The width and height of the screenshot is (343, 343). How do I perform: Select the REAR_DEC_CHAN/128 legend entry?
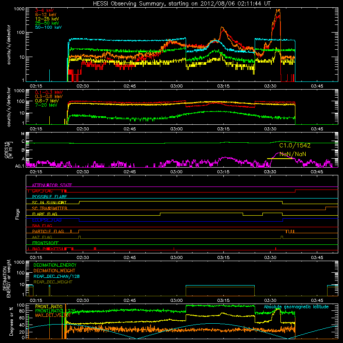pos(57,277)
